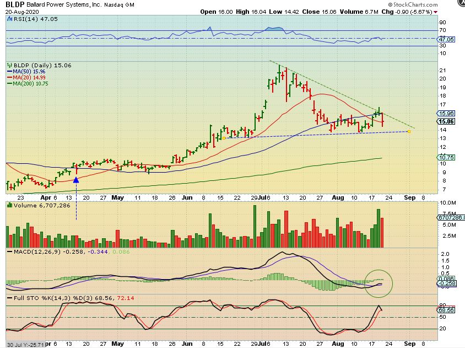Click yellow trendline endpoint marker near mid-June
465x348 pixels.
click(x=224, y=138)
